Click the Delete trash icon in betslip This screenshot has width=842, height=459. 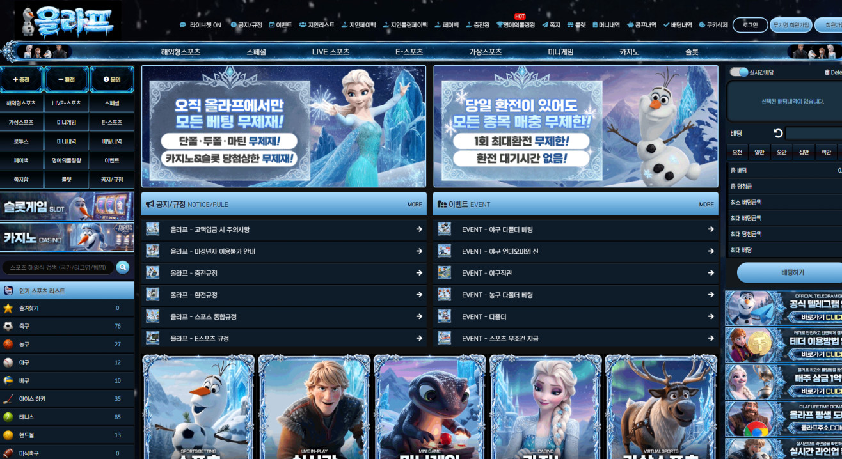(827, 72)
